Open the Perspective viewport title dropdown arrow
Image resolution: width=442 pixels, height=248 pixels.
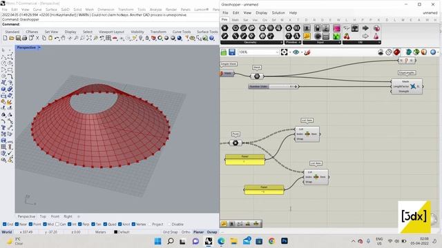[39, 48]
